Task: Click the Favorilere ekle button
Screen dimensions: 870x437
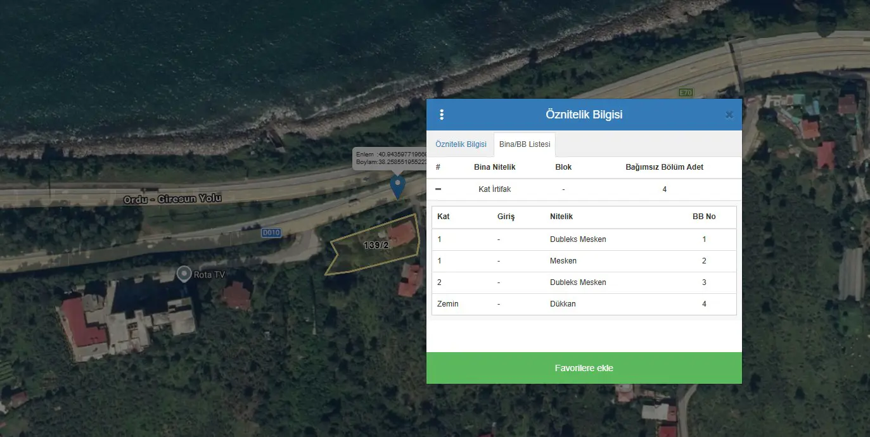Action: [x=584, y=368]
